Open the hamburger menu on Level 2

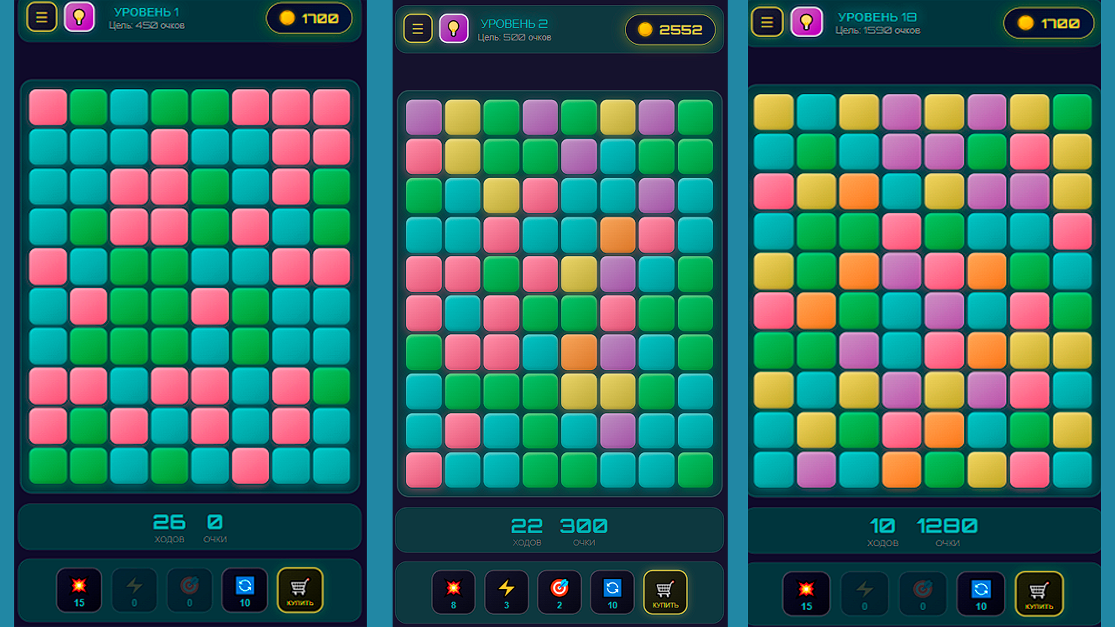point(418,28)
